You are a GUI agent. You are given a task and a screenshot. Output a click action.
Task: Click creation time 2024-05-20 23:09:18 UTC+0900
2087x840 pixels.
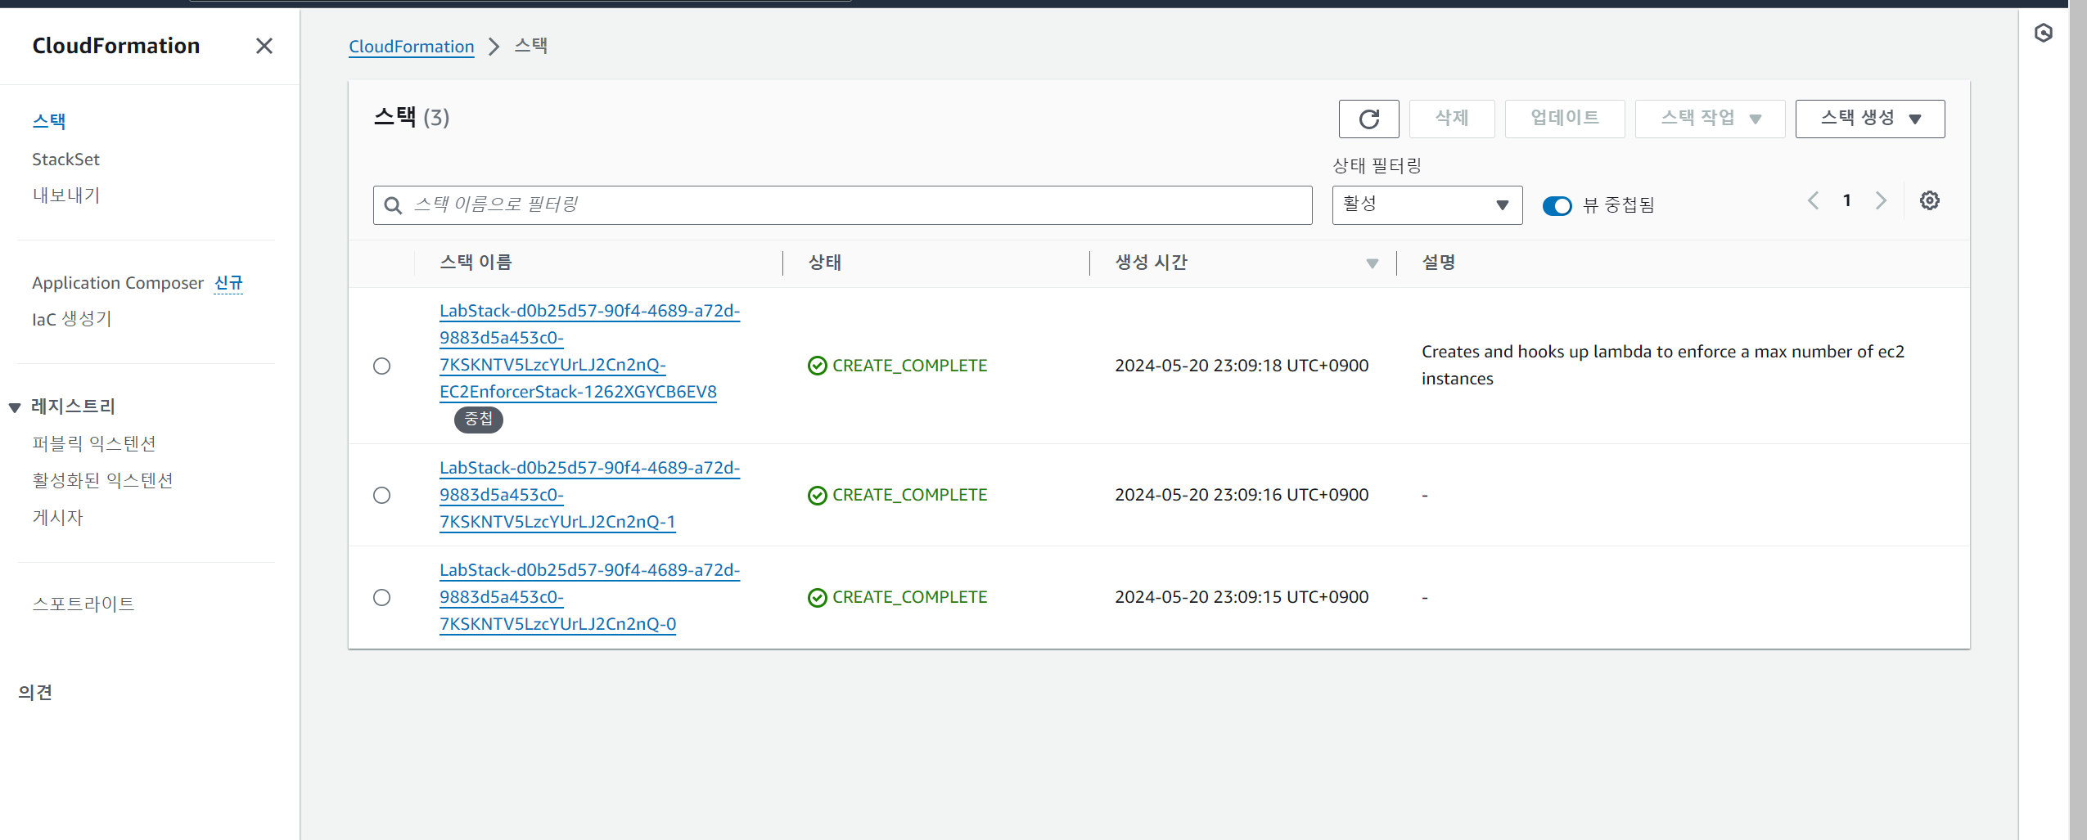point(1242,366)
